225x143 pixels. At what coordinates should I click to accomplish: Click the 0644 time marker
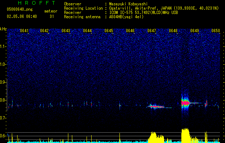click(x=87, y=31)
